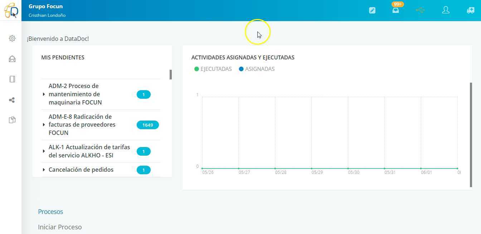
Task: Expand the Cancelación de pedidos item
Action: (x=44, y=170)
